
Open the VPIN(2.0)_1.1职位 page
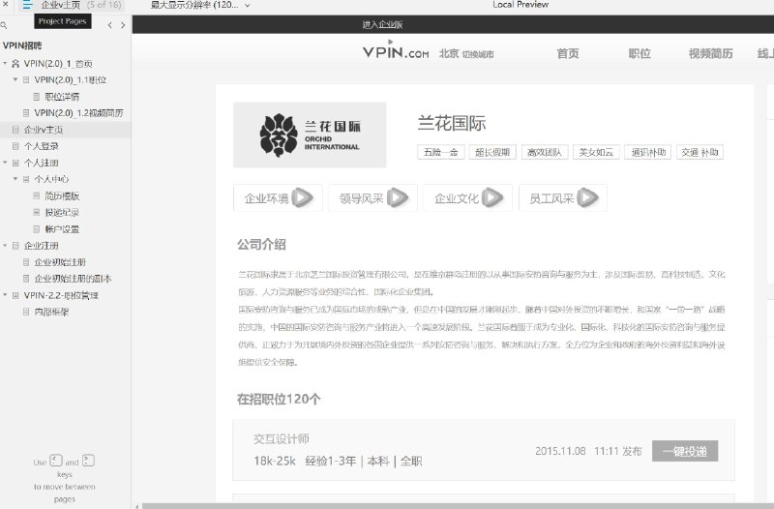(x=70, y=80)
